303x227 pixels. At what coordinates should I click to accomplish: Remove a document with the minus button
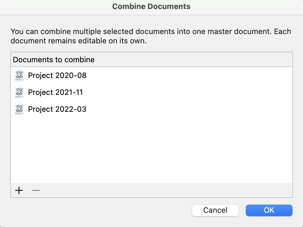tap(36, 191)
